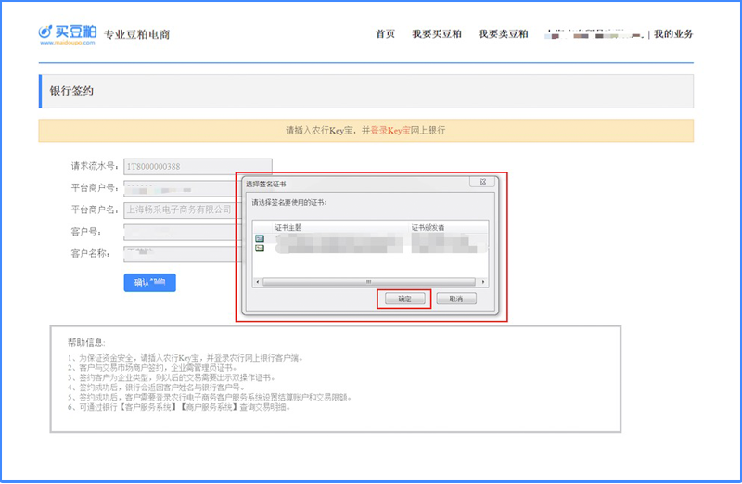
Task: Click the blue 确认 submit button
Action: [149, 283]
